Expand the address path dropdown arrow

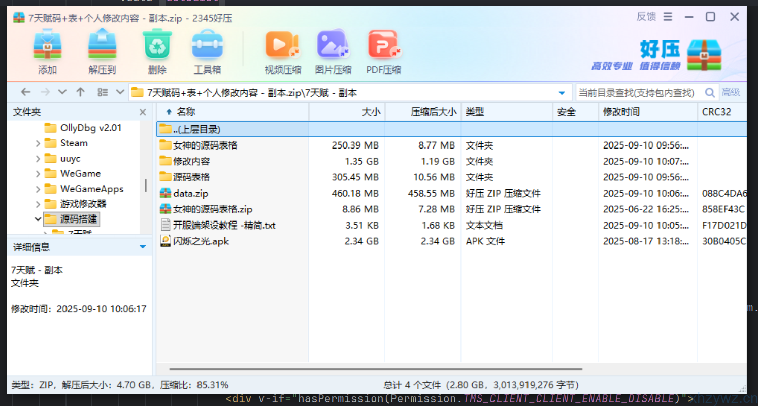tap(562, 93)
